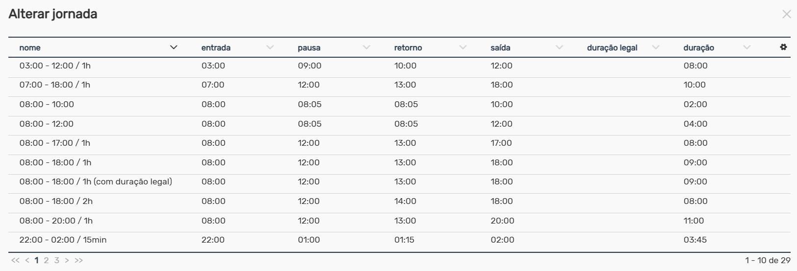
Task: Jump to the last page with double-right arrows
Action: (x=78, y=260)
